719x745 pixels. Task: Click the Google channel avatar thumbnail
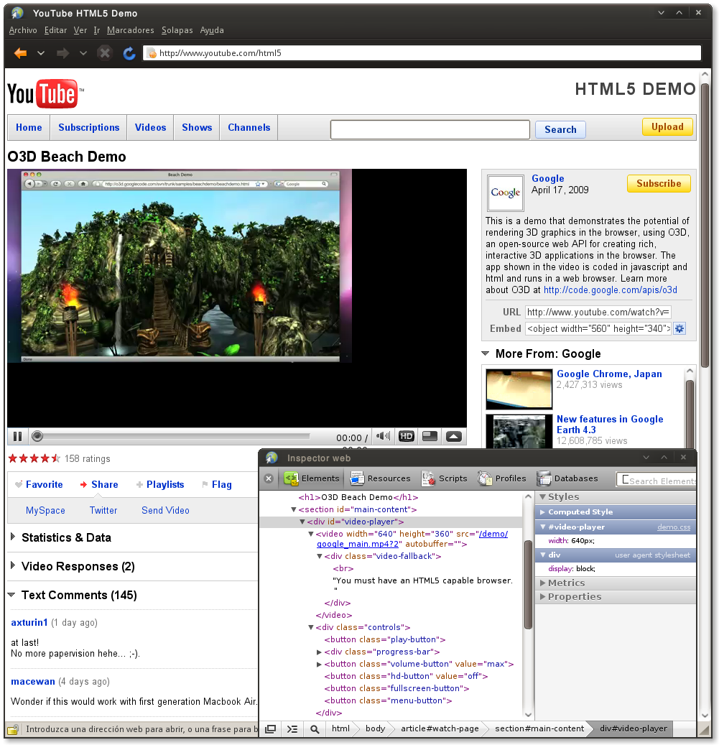(505, 193)
